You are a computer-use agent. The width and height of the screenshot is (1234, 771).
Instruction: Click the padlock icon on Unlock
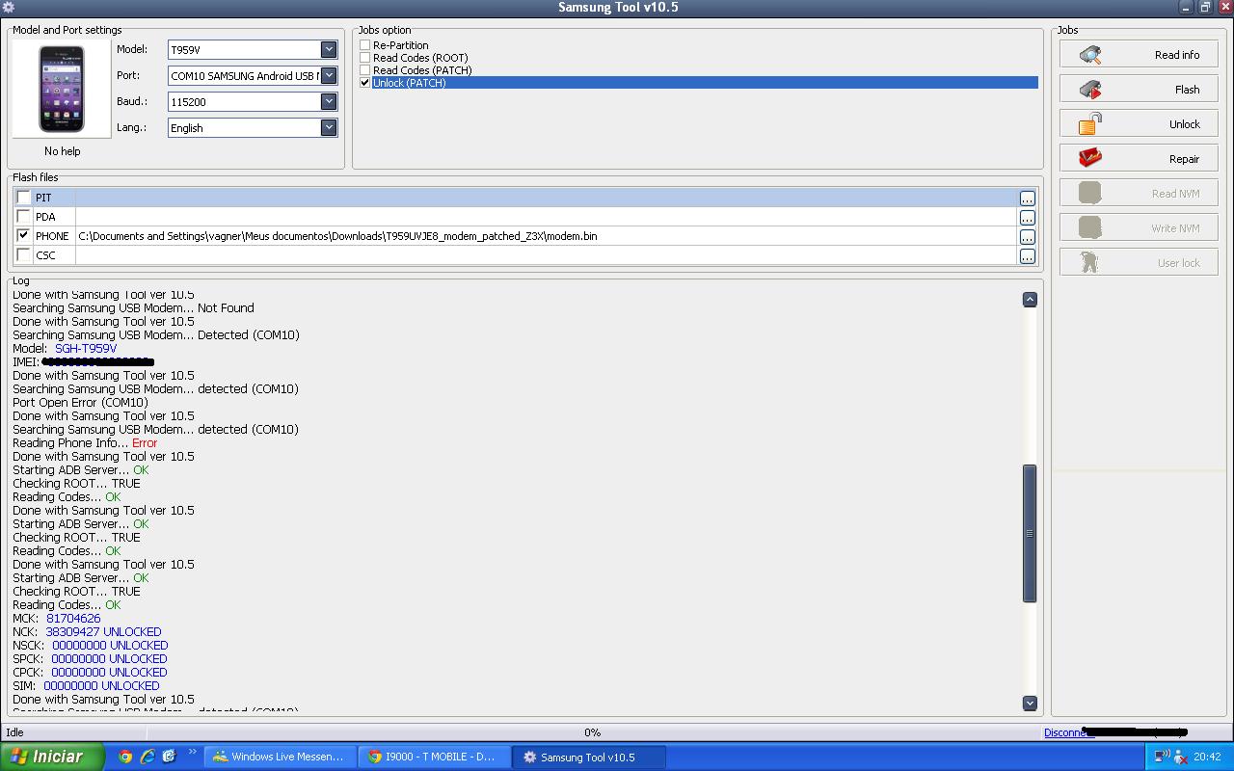(1090, 123)
